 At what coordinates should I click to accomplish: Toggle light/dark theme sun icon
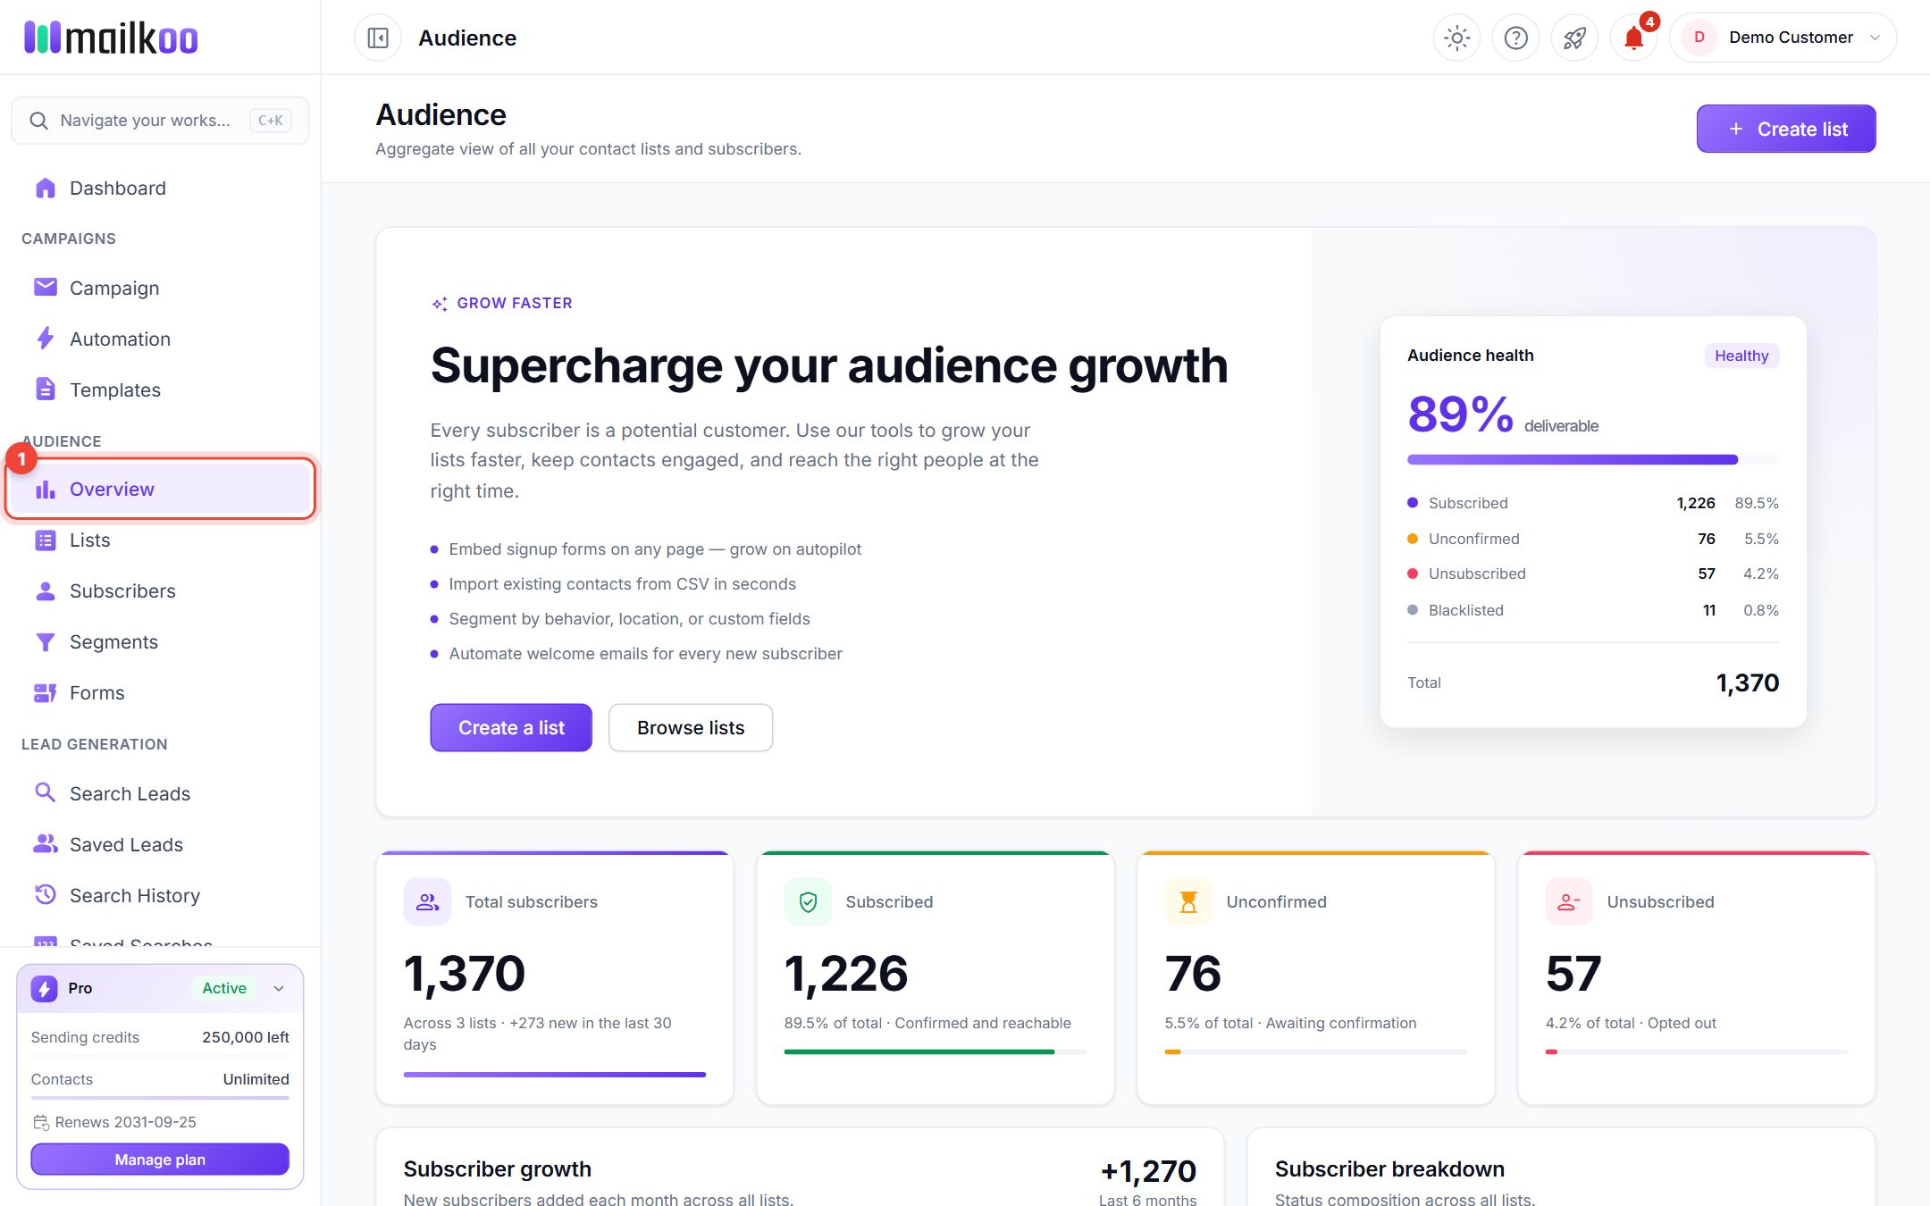pyautogui.click(x=1456, y=38)
